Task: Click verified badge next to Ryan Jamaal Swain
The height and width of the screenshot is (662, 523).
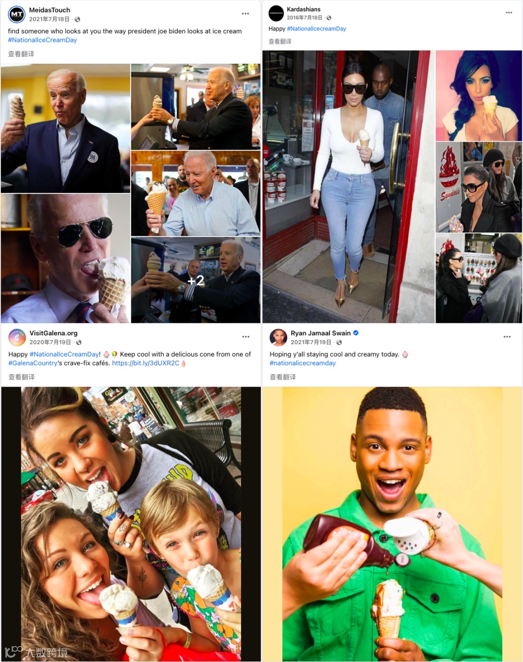Action: 356,333
